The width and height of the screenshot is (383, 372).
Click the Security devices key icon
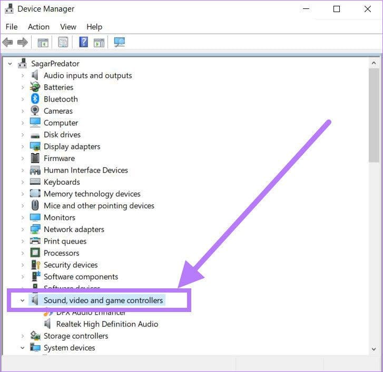(x=36, y=265)
